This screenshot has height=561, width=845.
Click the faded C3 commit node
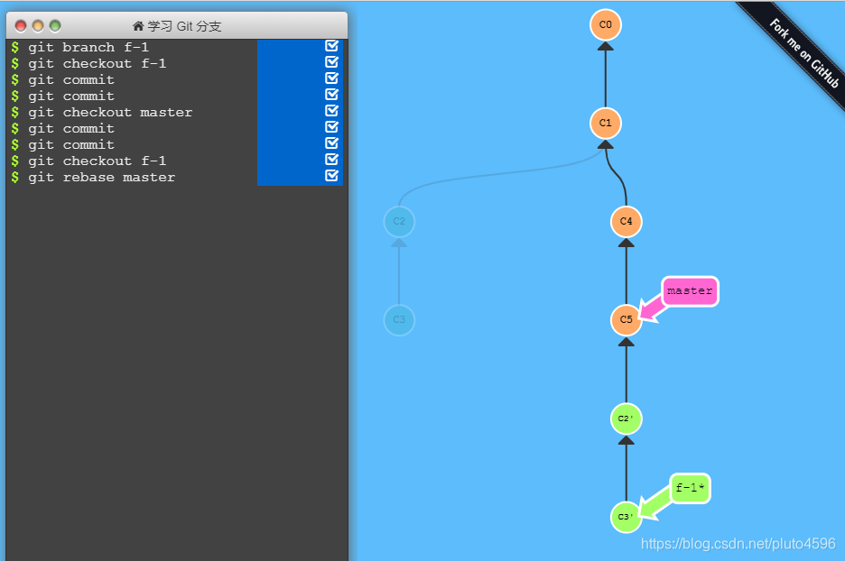[x=399, y=320]
